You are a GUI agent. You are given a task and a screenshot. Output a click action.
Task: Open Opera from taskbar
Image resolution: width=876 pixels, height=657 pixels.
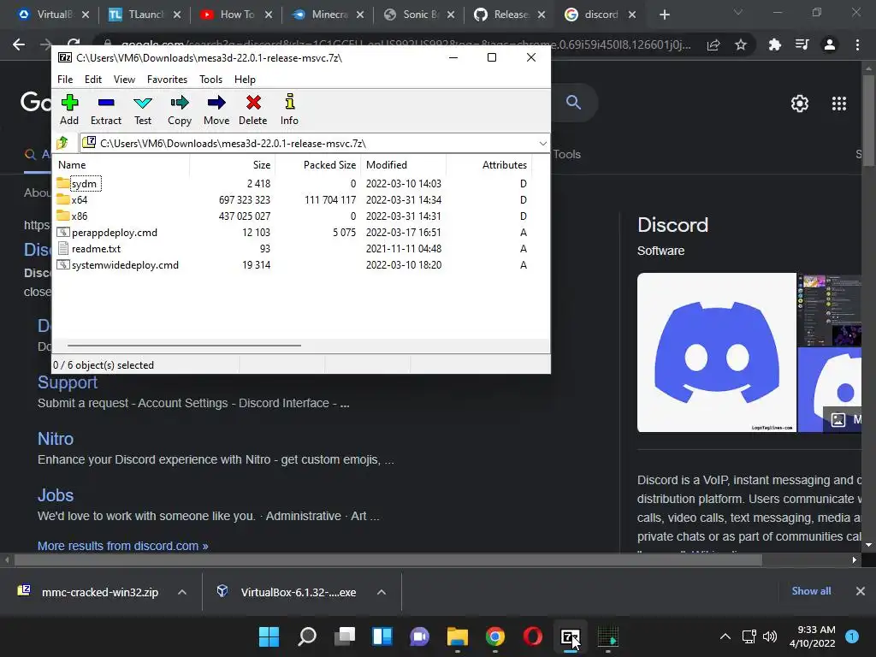tap(532, 636)
